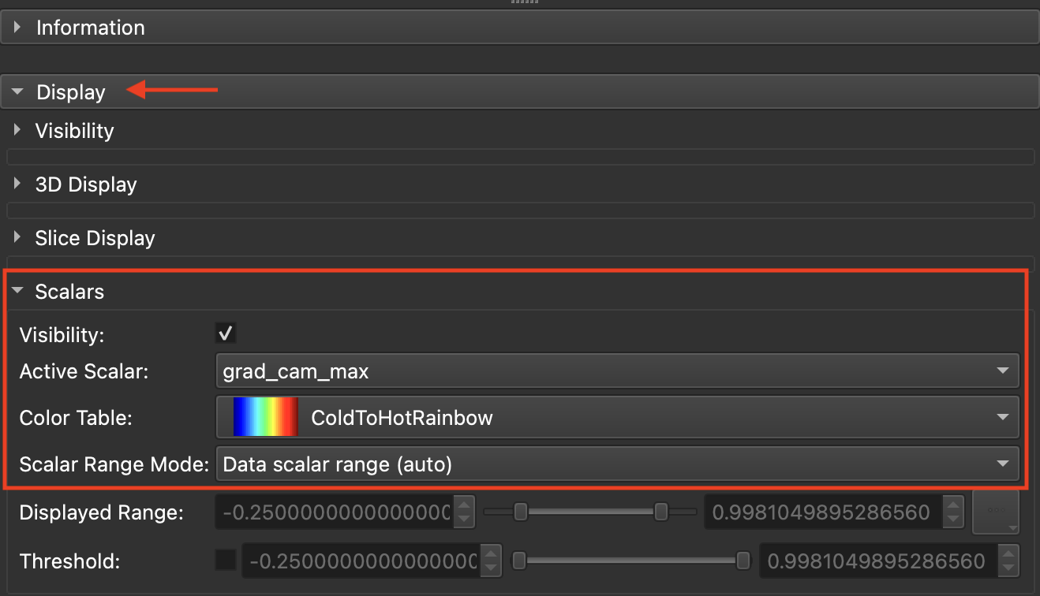This screenshot has width=1040, height=596.
Task: Click the Threshold minimum value field
Action: coord(361,561)
